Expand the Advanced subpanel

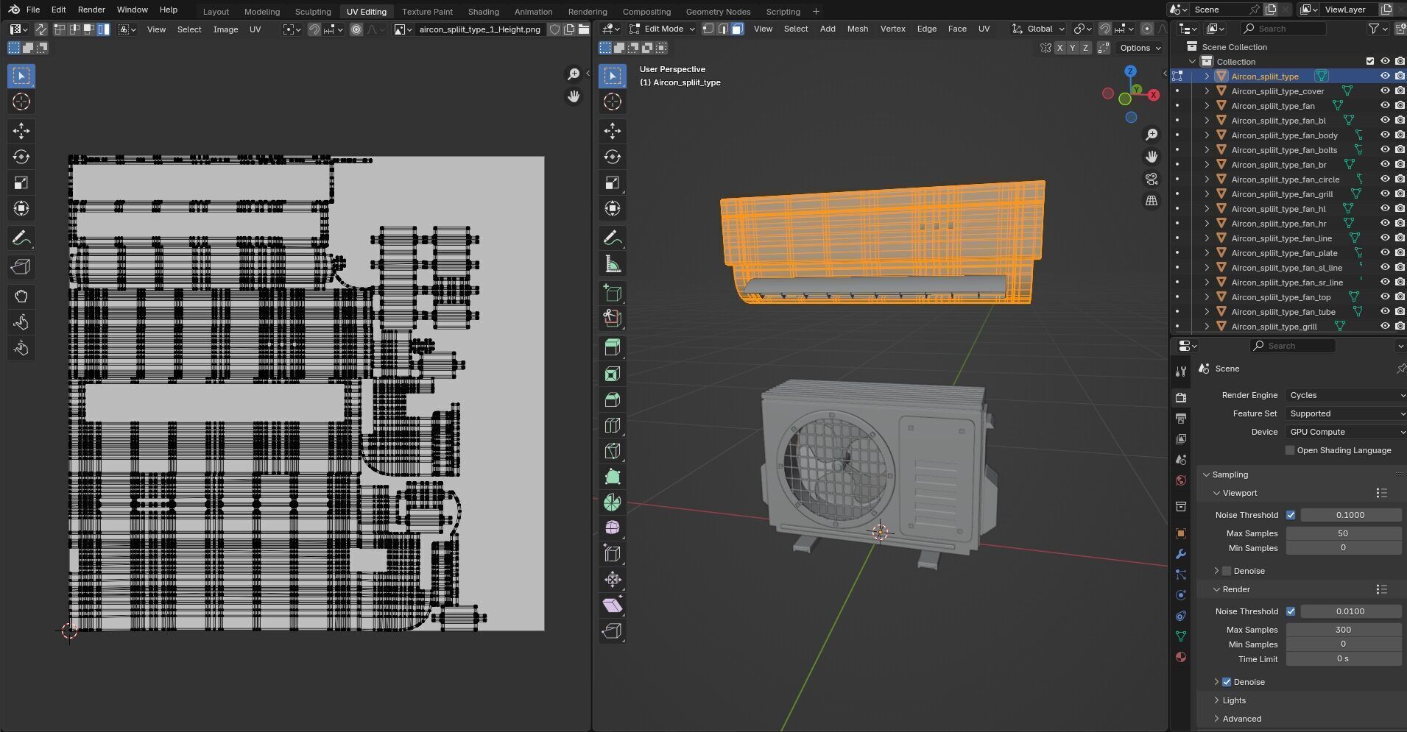pos(1217,719)
